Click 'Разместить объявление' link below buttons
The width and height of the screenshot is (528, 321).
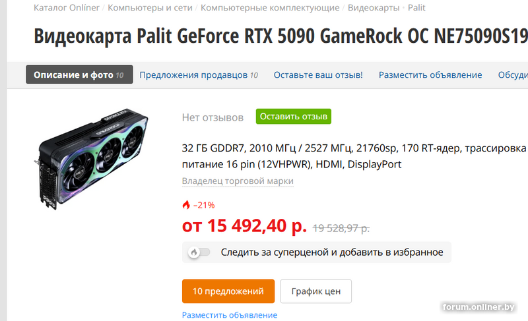pyautogui.click(x=230, y=315)
